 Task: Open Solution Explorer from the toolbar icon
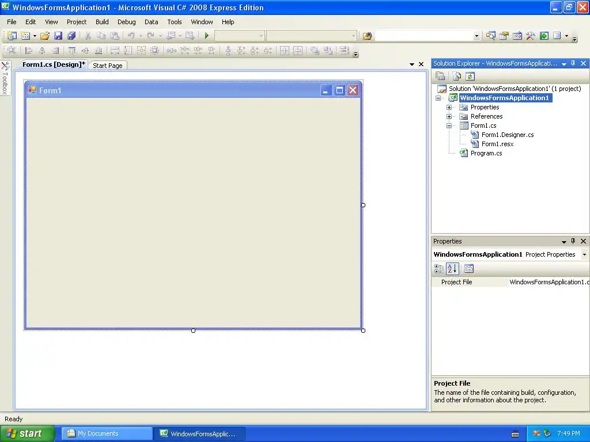tap(491, 36)
